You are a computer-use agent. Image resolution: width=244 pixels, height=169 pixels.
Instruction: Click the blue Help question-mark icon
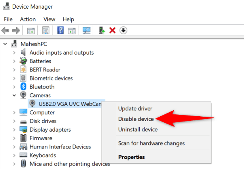[x=60, y=30]
